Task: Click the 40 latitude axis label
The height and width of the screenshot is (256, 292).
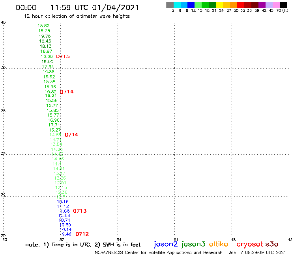Action: (x=3, y=22)
